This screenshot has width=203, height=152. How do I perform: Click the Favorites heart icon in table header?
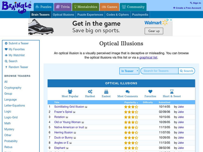click(150, 91)
